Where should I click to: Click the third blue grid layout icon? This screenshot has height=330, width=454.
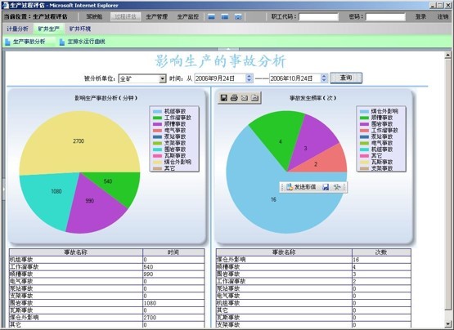coord(238,17)
